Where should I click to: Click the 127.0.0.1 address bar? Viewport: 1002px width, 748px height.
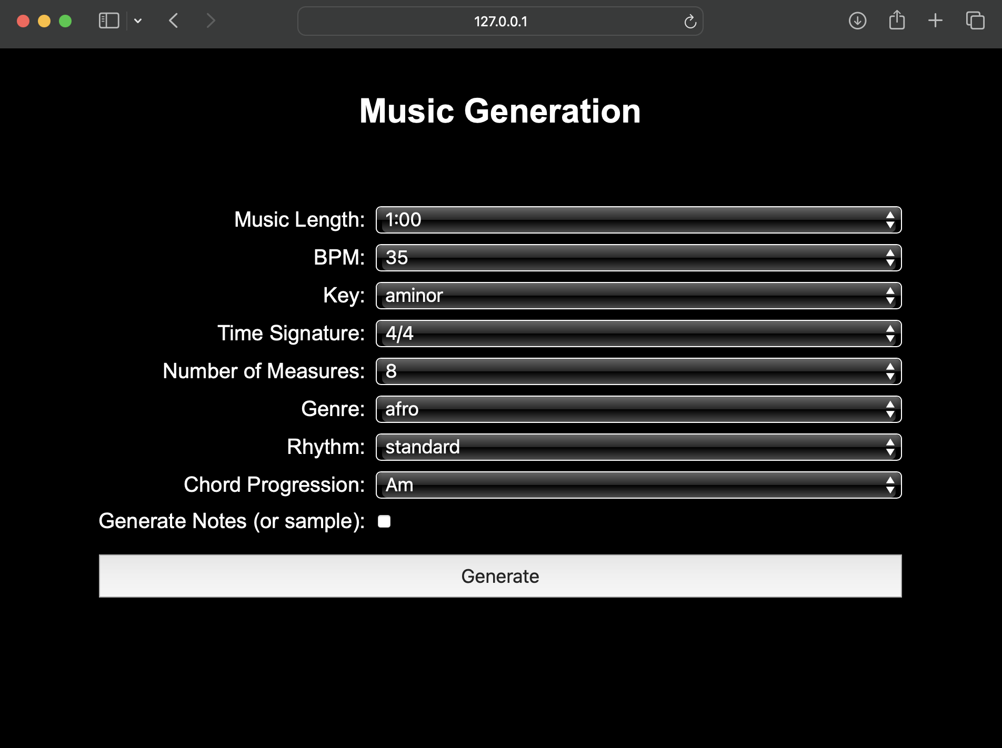pyautogui.click(x=500, y=22)
